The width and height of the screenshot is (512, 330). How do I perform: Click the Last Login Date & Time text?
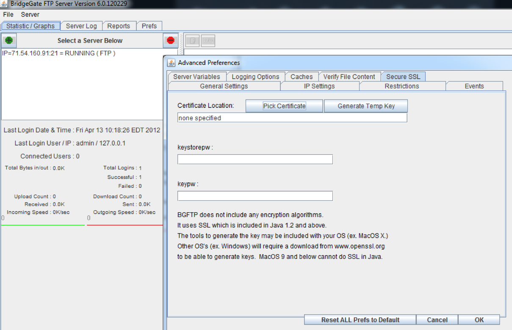tap(82, 130)
